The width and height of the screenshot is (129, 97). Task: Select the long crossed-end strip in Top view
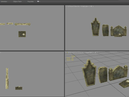(23, 24)
